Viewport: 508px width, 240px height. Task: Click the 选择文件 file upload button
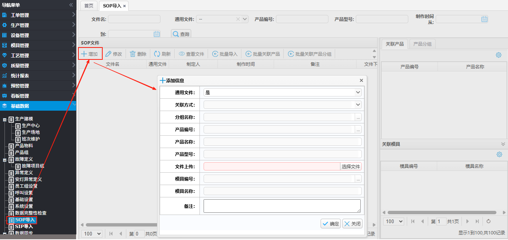point(351,166)
